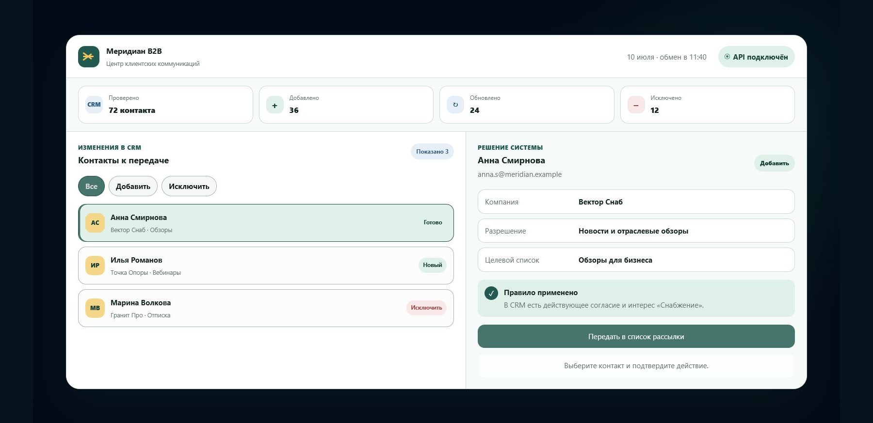This screenshot has width=873, height=423.
Task: Click the API подключён status badge
Action: (x=756, y=57)
